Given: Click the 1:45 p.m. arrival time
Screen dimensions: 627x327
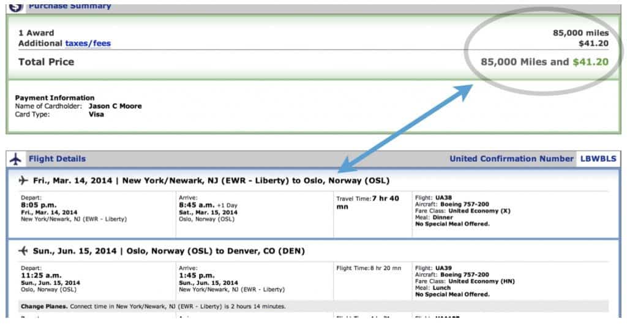Looking at the screenshot, I should tap(197, 276).
